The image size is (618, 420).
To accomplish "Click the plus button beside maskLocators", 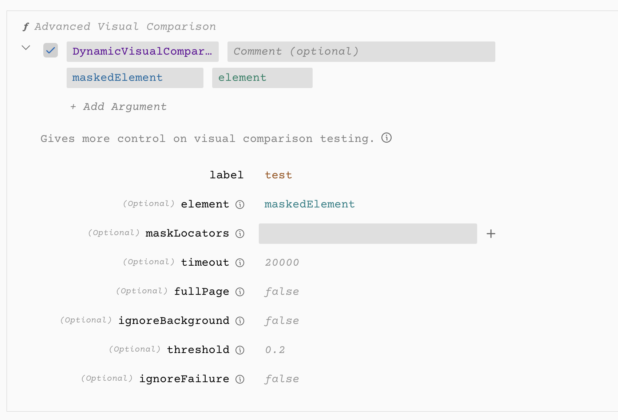I will point(491,234).
